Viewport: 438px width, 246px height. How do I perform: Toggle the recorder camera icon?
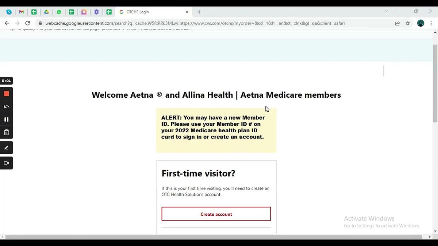[6, 163]
